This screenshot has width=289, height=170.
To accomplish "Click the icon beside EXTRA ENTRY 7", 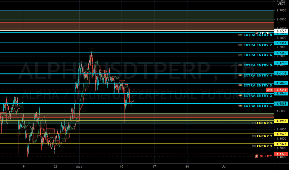I will [x=240, y=45].
